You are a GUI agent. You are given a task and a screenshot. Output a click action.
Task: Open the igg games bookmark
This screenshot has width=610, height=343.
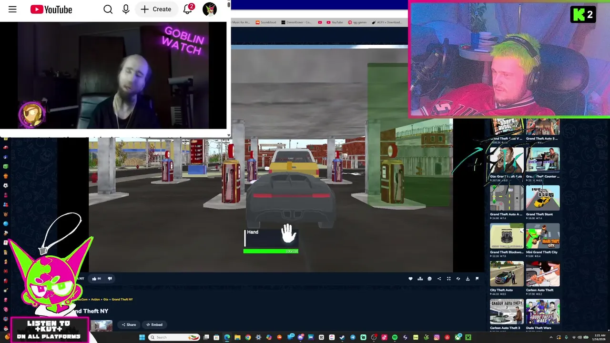(x=357, y=22)
